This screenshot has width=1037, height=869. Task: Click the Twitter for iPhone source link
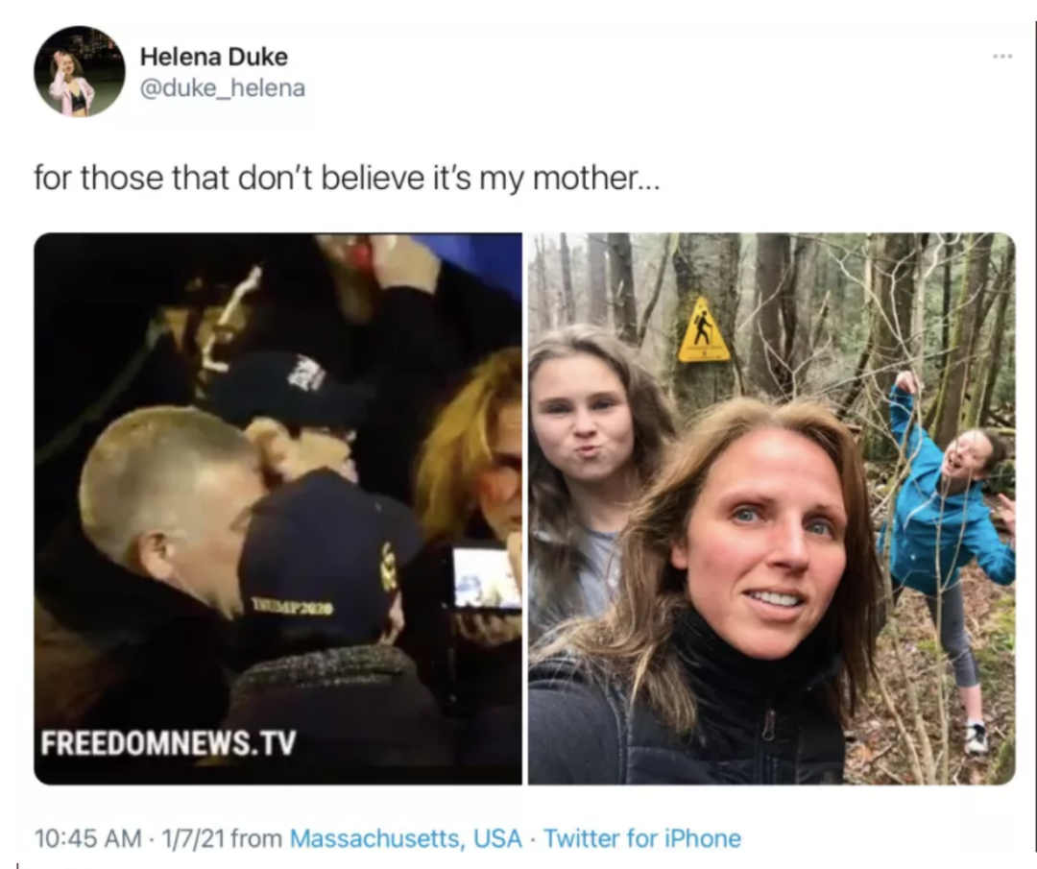(x=642, y=838)
